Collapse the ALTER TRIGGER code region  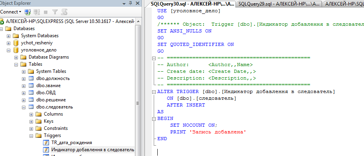pyautogui.click(x=154, y=92)
